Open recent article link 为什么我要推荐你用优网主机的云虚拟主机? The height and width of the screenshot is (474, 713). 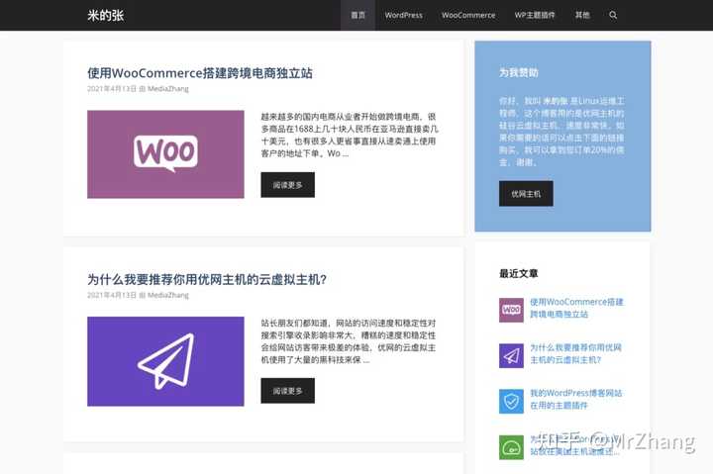[x=575, y=353]
